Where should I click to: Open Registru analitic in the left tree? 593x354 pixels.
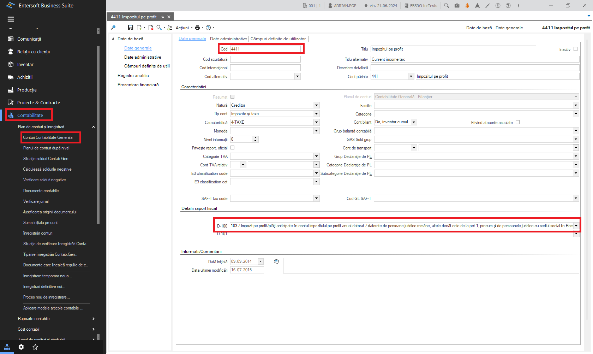click(x=133, y=76)
